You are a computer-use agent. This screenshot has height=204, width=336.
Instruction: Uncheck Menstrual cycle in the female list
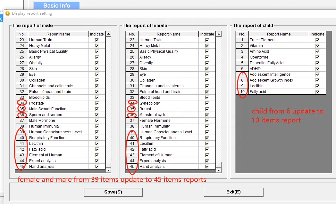(207, 114)
